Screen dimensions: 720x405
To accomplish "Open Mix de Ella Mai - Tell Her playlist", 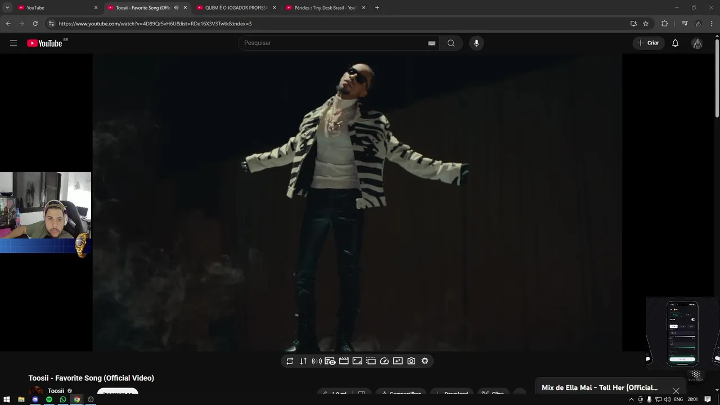I will [x=600, y=388].
